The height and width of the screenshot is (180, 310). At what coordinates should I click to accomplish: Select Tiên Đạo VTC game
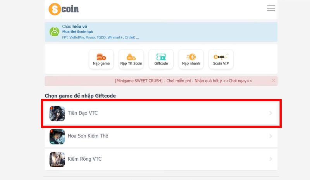[161, 113]
